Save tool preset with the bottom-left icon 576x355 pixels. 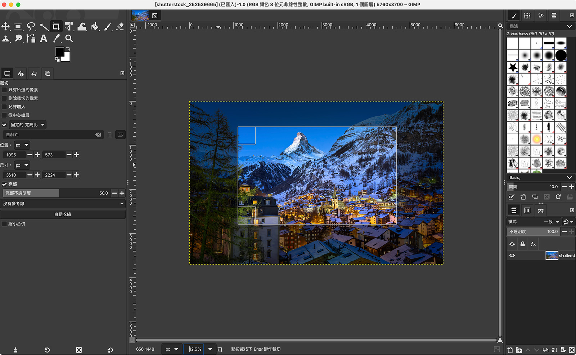coord(15,350)
